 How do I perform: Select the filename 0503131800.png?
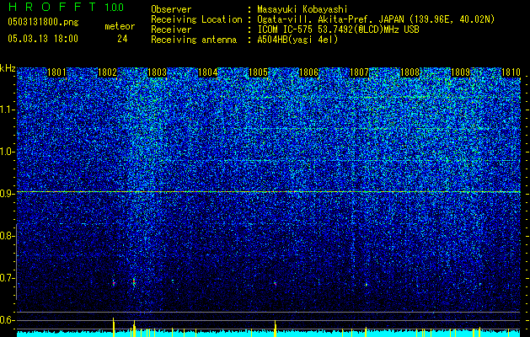pos(43,22)
